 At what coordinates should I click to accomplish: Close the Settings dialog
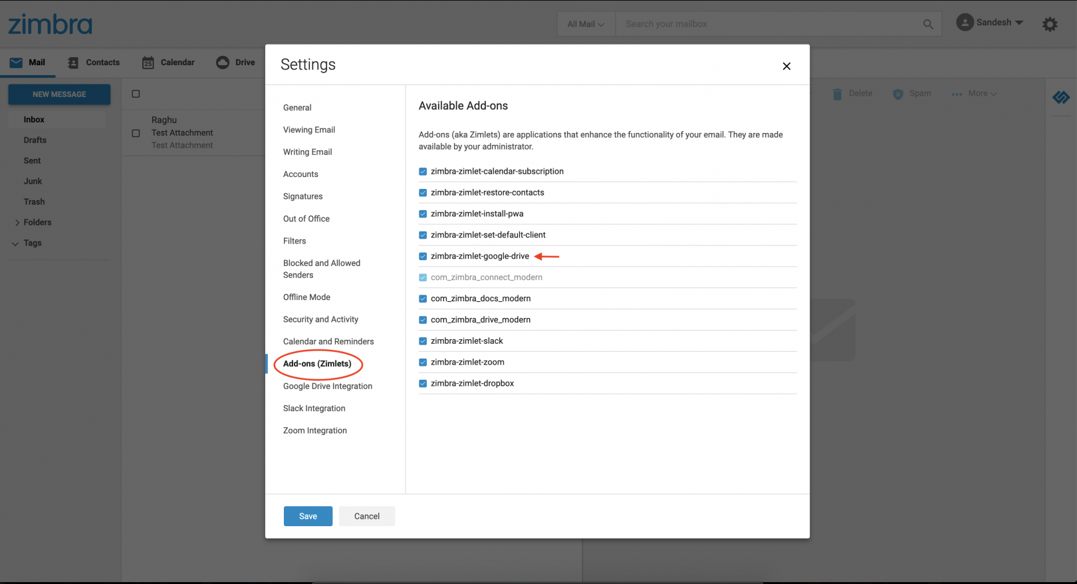[x=786, y=66]
